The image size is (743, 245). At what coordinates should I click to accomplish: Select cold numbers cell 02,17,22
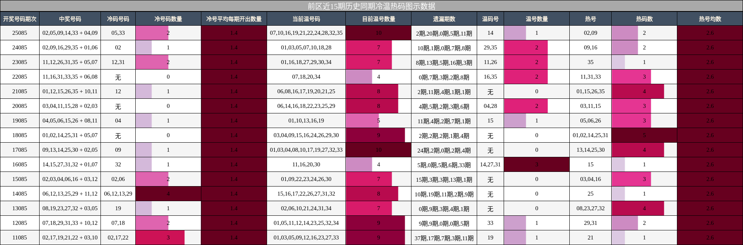pyautogui.click(x=118, y=237)
